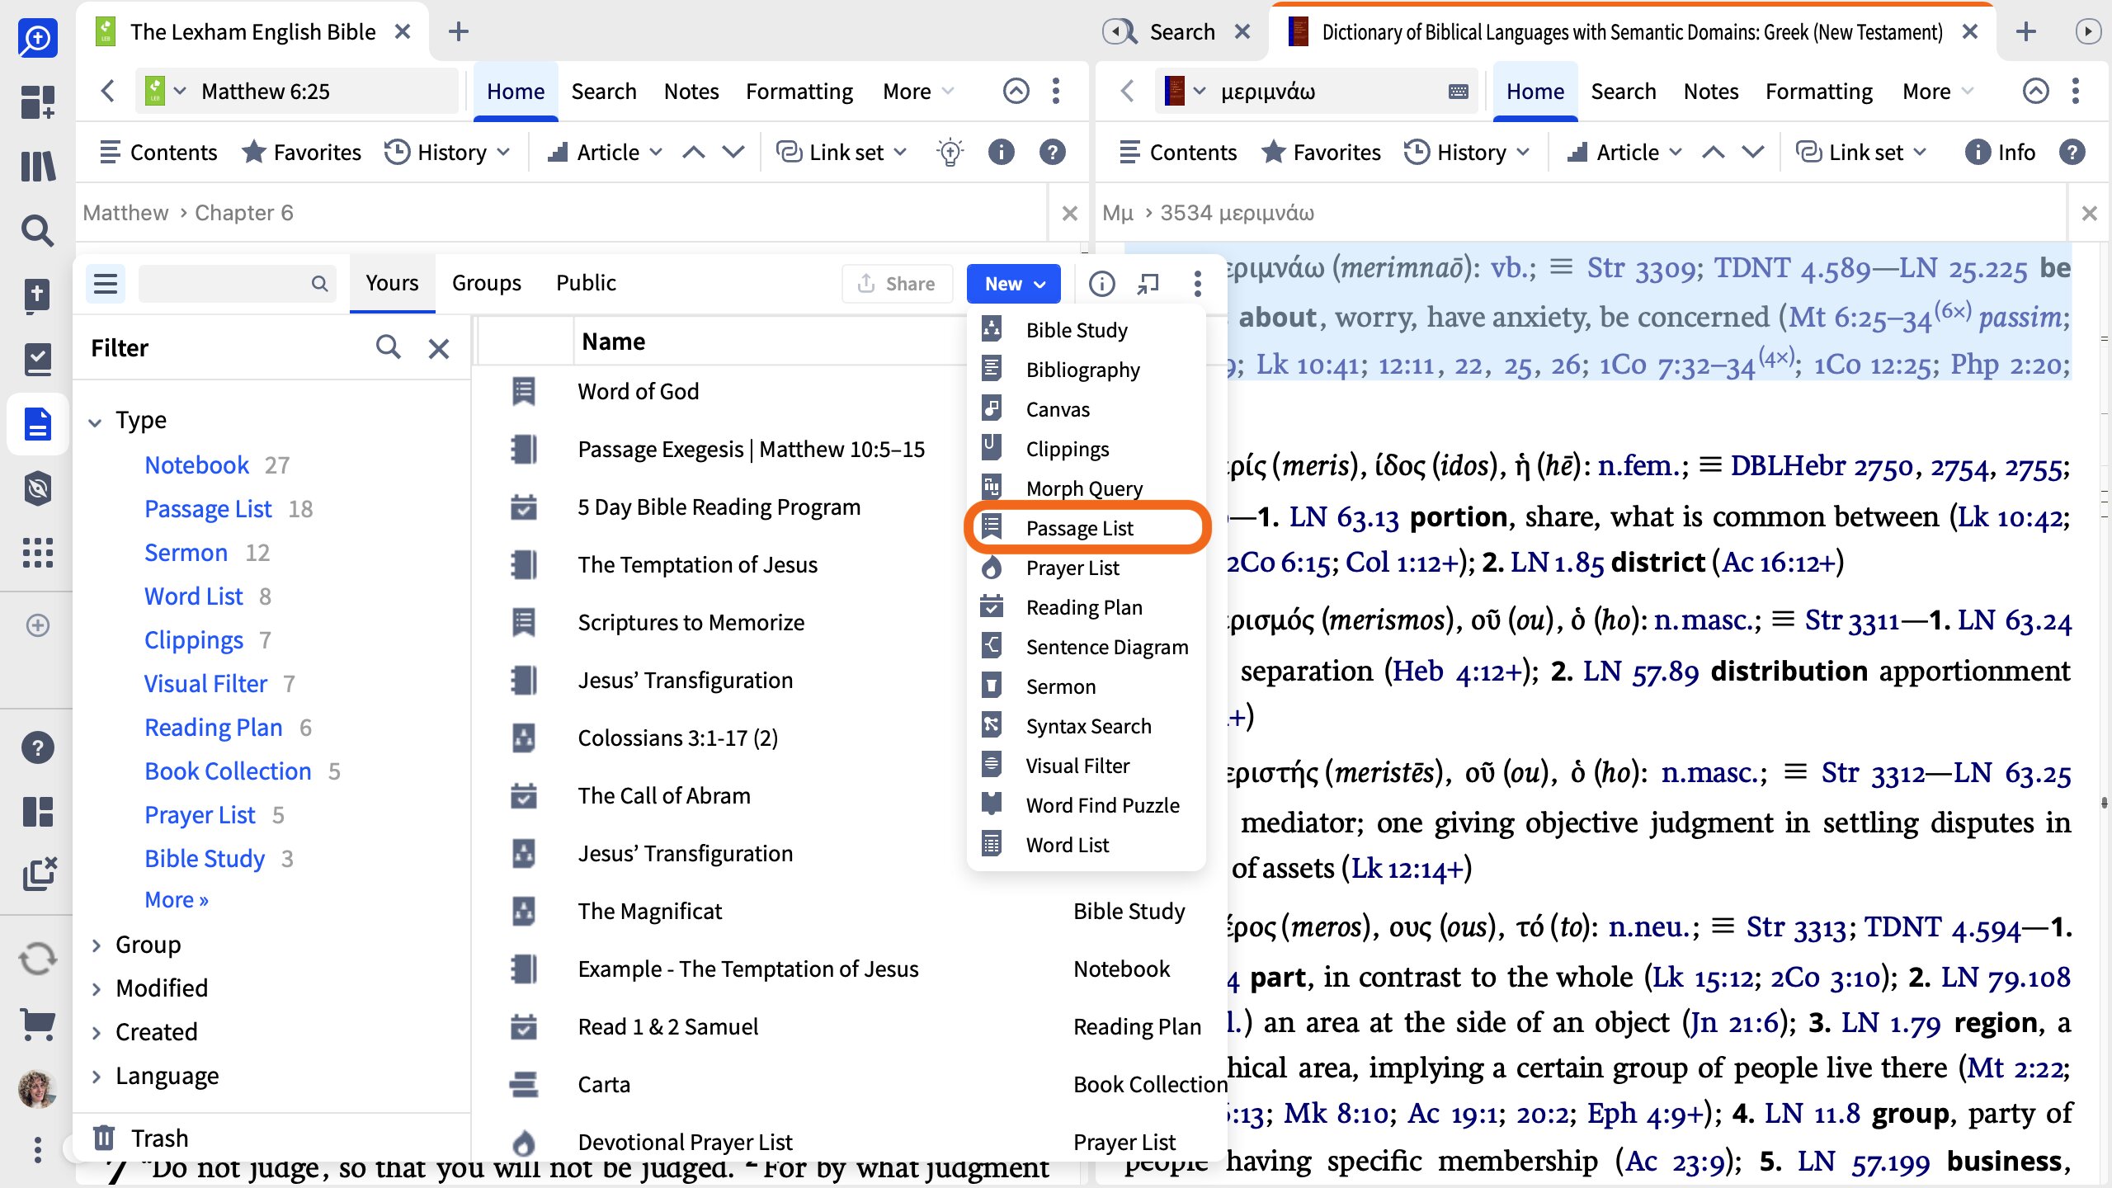Click the sidebar Search magnifier icon
2112x1188 pixels.
click(x=37, y=231)
